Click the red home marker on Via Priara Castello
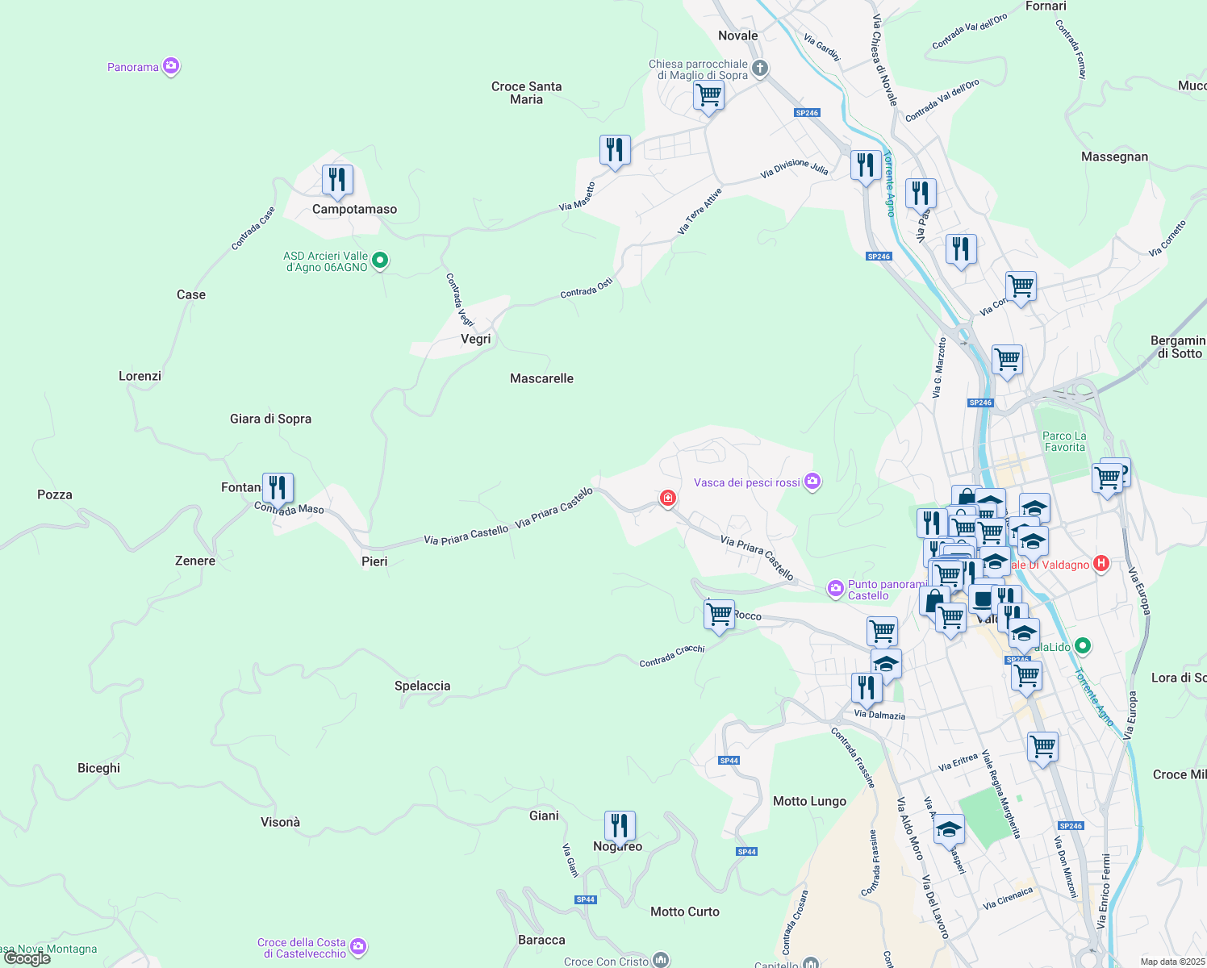 667,499
